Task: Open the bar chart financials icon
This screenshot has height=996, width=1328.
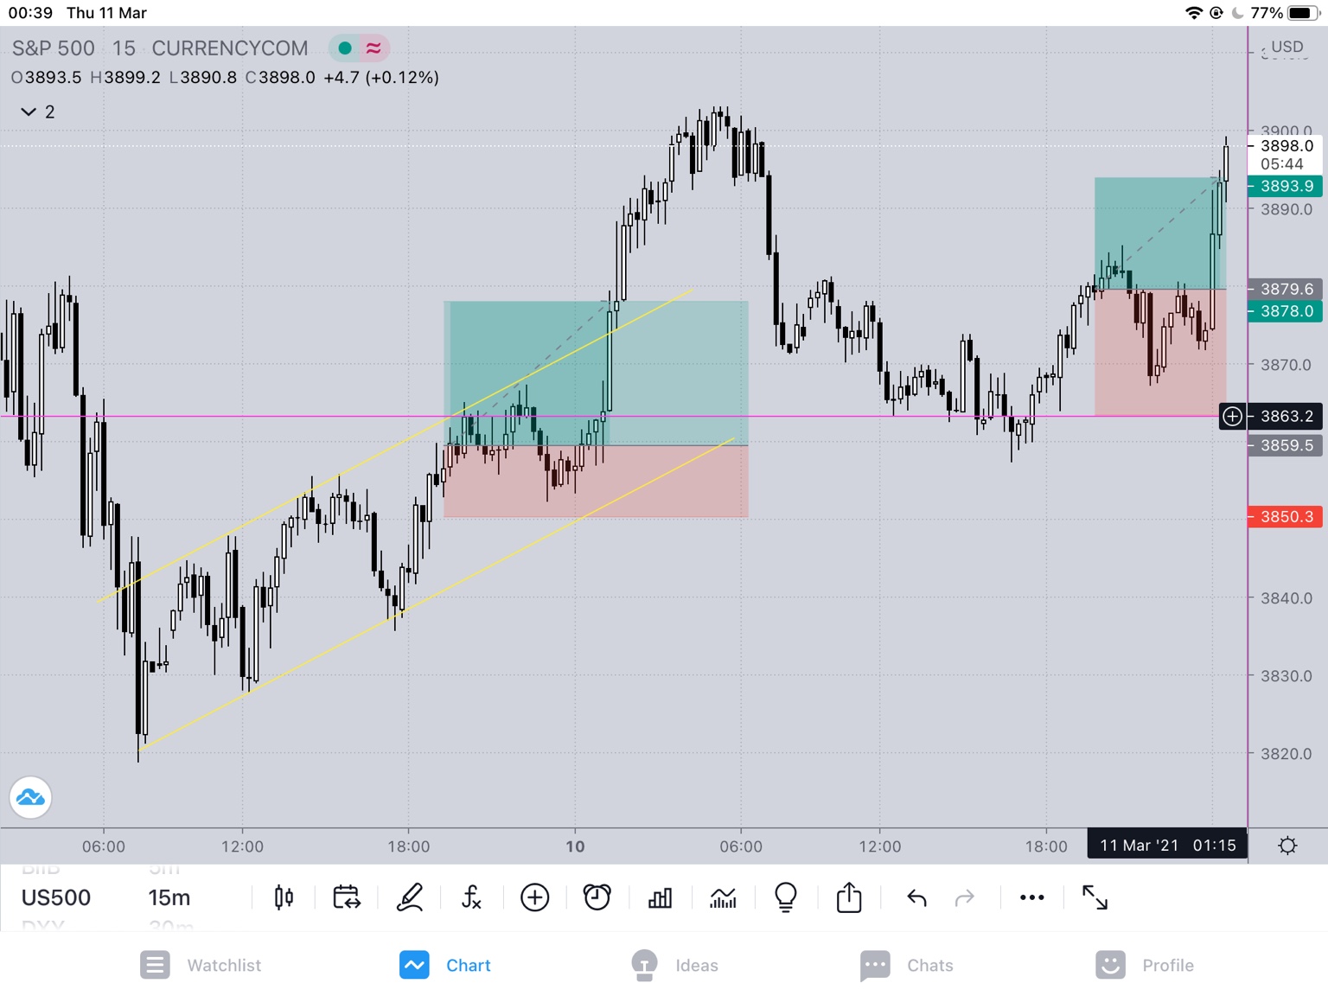Action: tap(660, 897)
